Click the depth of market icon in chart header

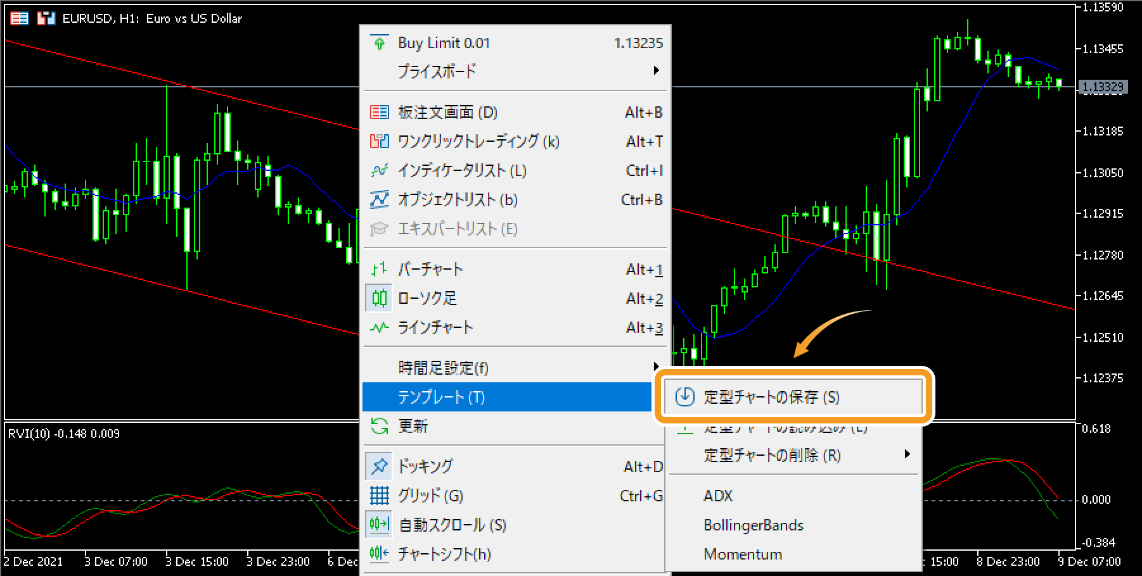coord(20,18)
